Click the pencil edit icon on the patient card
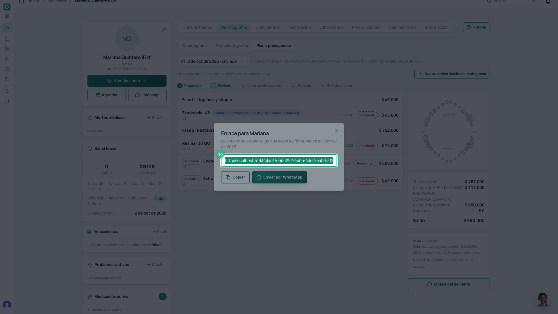 click(164, 30)
